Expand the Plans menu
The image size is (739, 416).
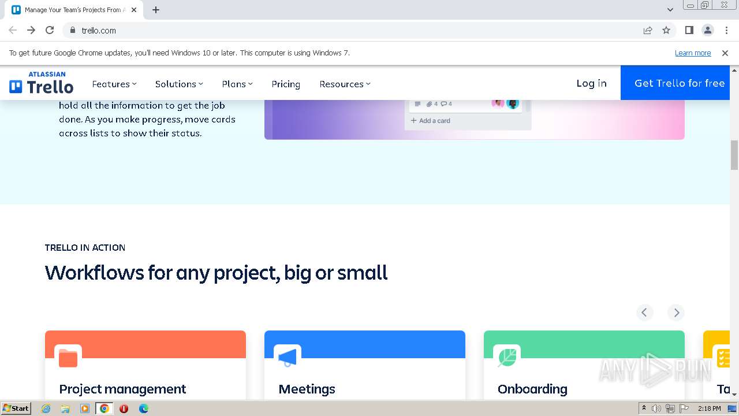(x=237, y=84)
